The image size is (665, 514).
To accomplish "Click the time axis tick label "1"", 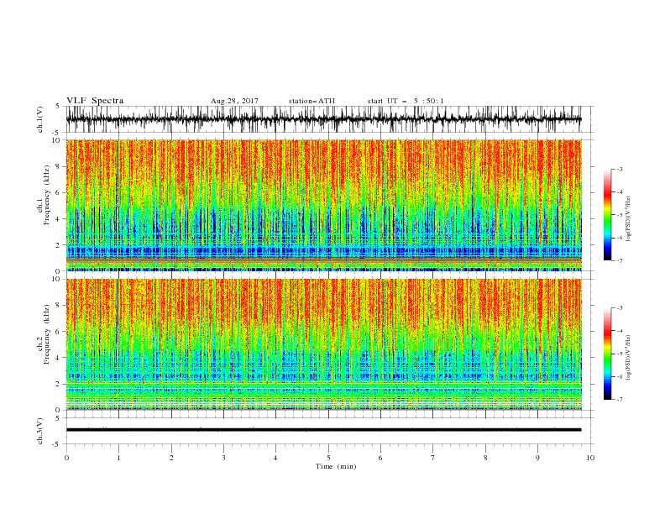I will [x=119, y=458].
